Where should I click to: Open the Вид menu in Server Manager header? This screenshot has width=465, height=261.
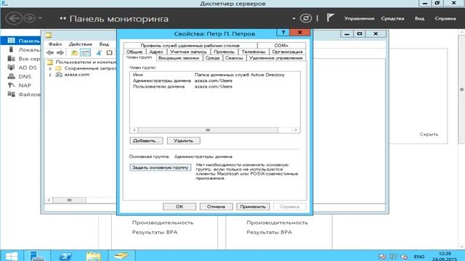pyautogui.click(x=419, y=18)
